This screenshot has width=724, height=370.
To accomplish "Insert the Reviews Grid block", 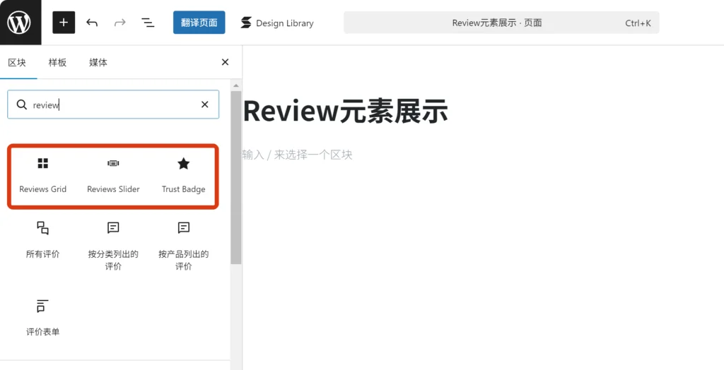I will point(43,175).
